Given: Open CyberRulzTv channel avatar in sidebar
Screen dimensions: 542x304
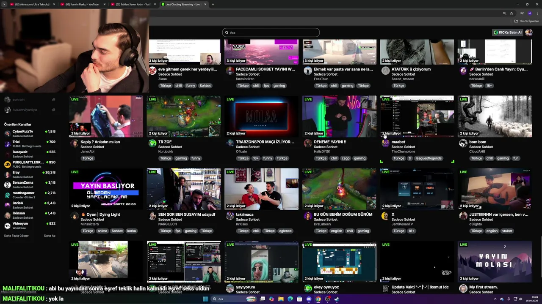Looking at the screenshot, I should coord(7,133).
